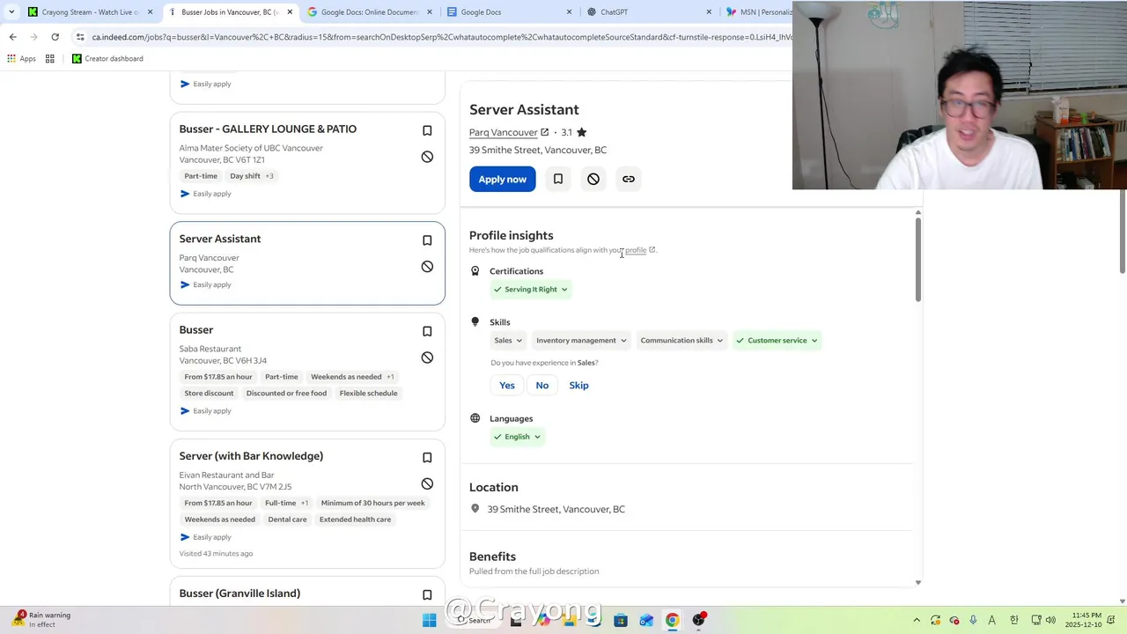Expand the English language chip
This screenshot has width=1127, height=634.
[518, 437]
